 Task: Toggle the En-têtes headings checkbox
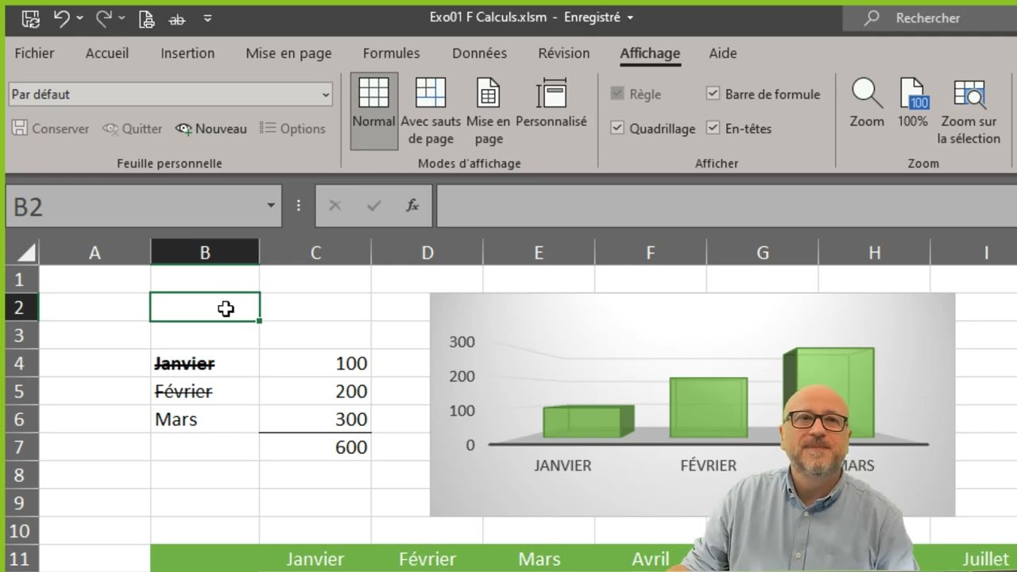point(713,128)
